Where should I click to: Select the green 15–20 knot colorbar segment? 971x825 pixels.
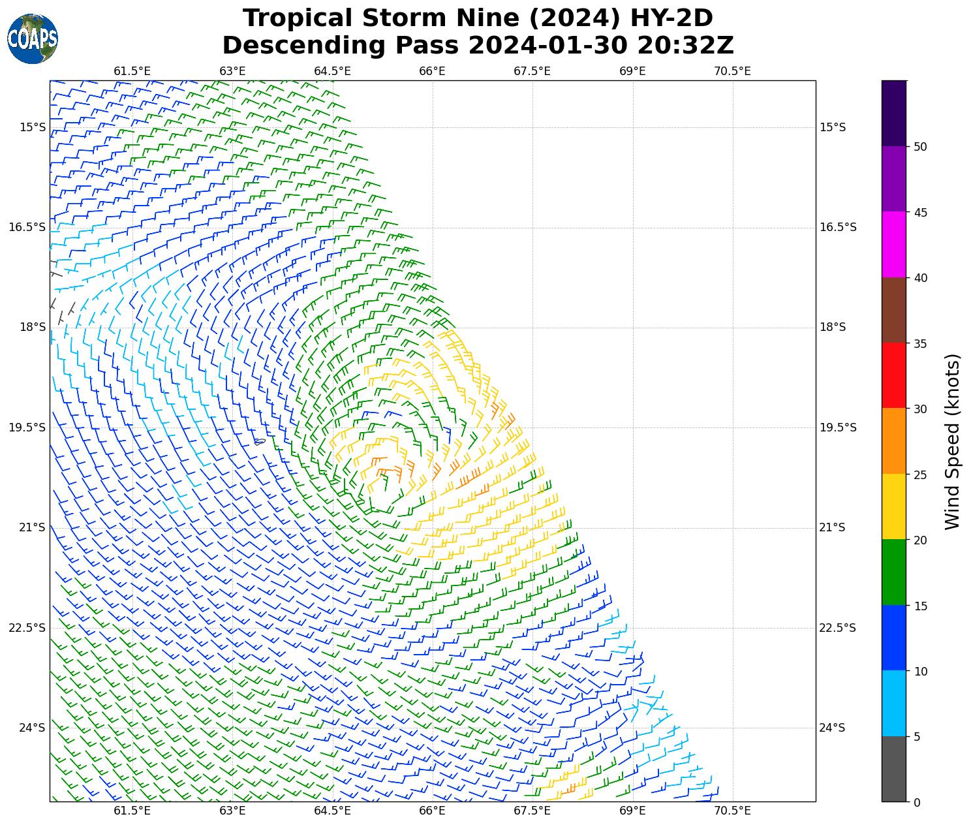pos(893,572)
